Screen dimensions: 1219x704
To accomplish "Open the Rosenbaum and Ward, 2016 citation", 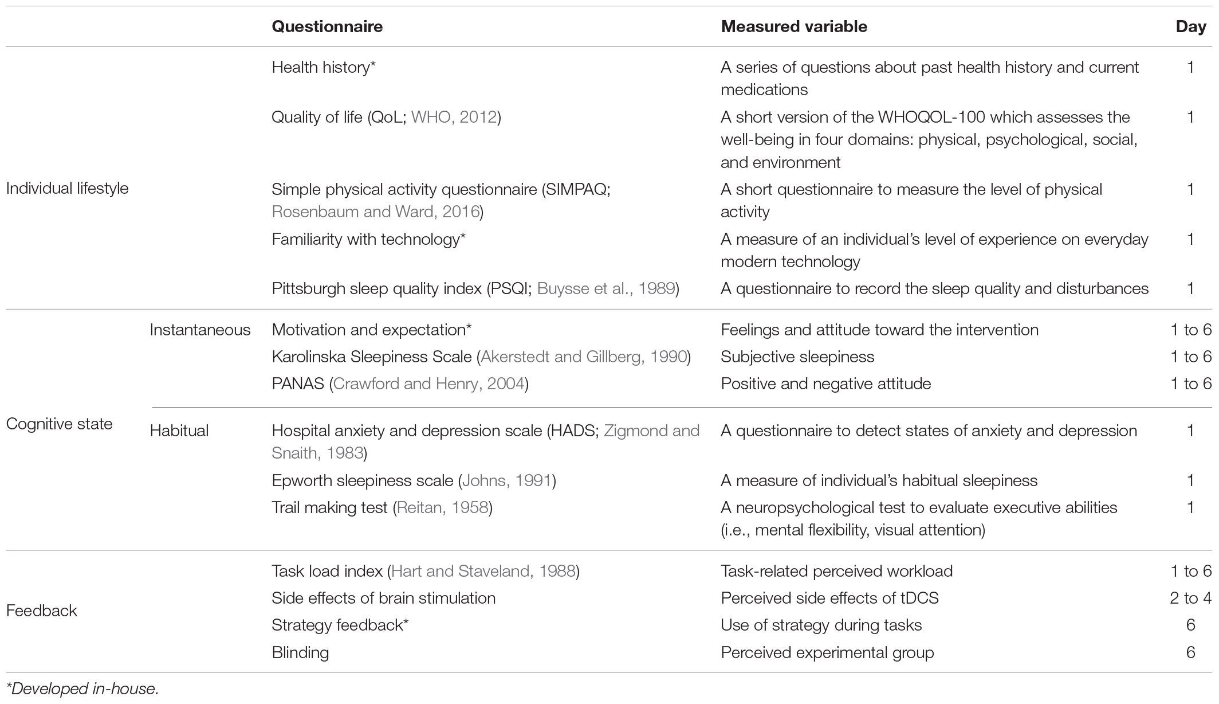I will pos(375,212).
